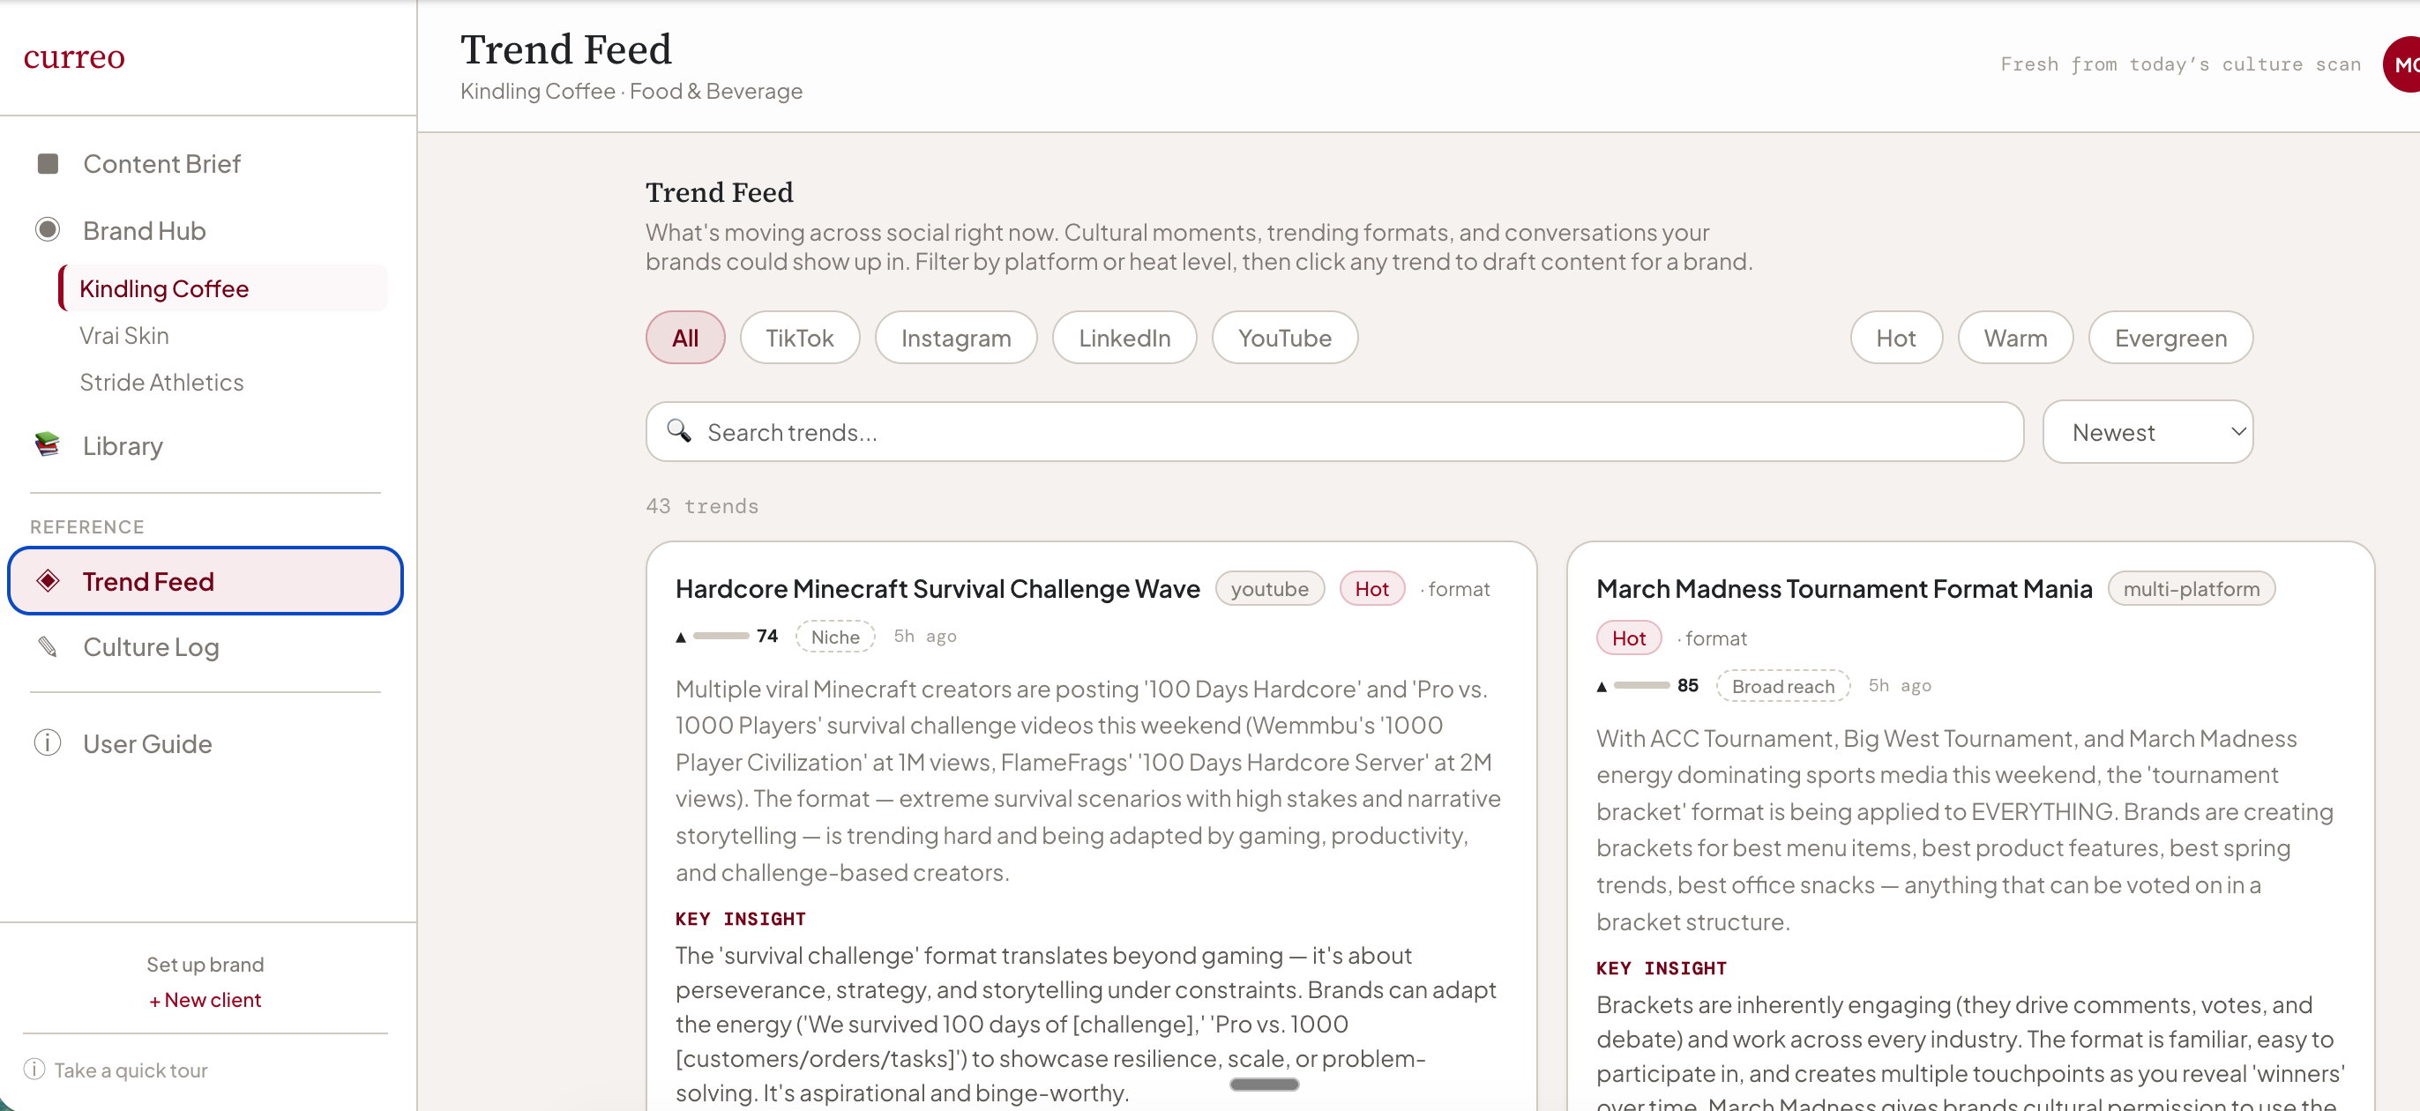Enable the Hot heat filter
2420x1111 pixels.
tap(1896, 337)
